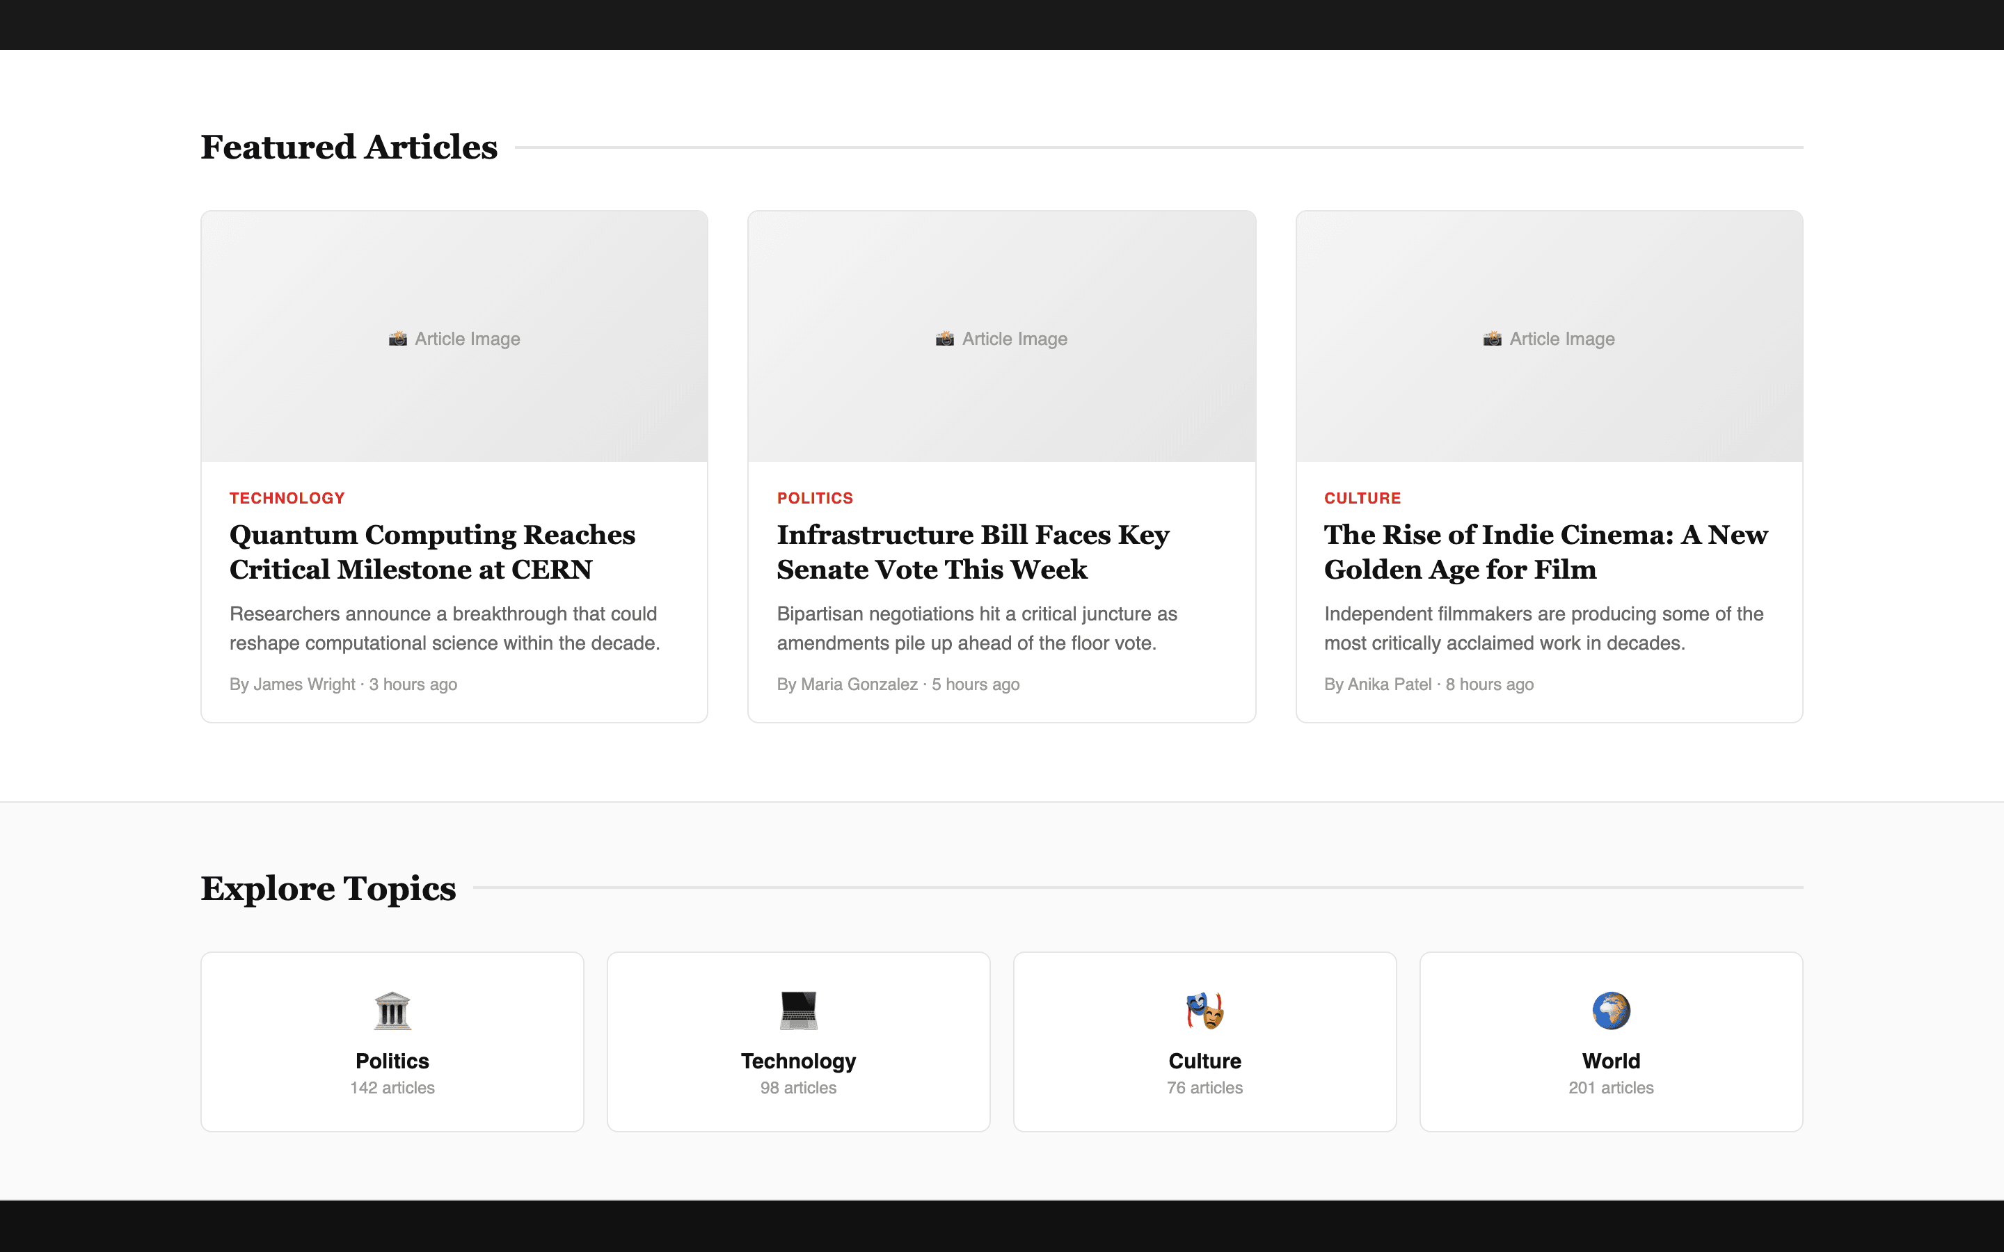
Task: Click author name James Wright
Action: (303, 684)
